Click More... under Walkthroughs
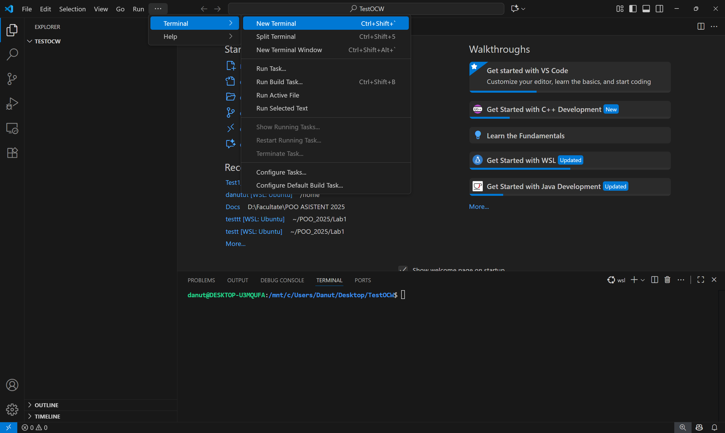725x433 pixels. point(479,207)
